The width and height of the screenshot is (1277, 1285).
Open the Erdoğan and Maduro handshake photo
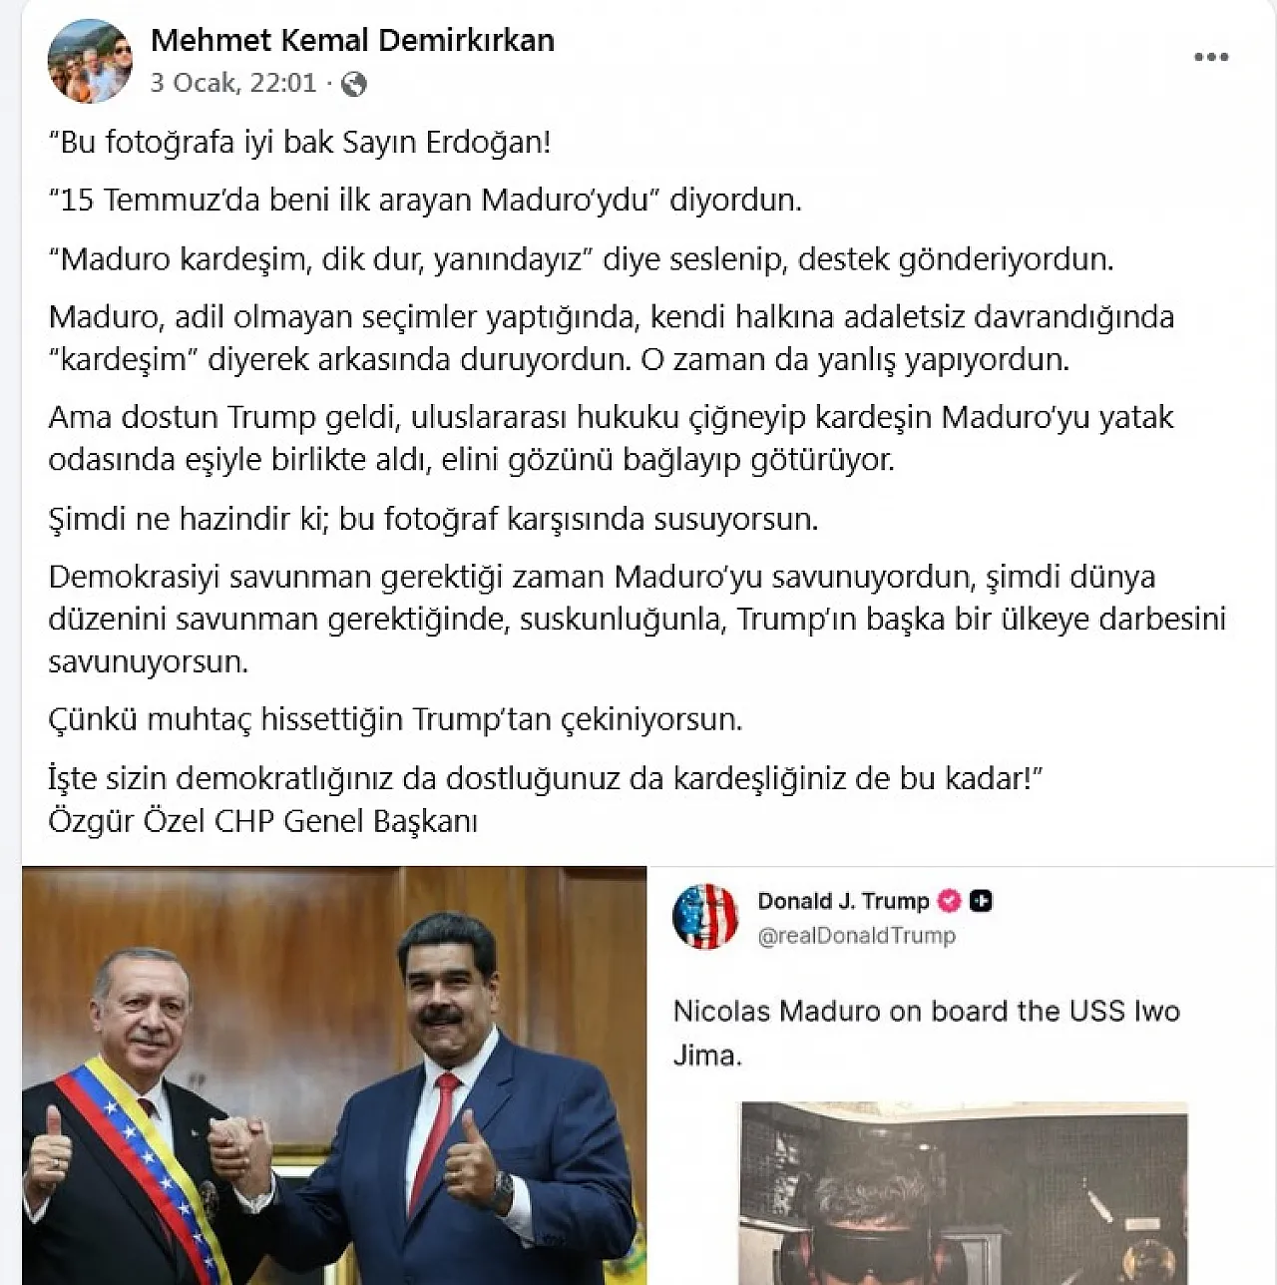[334, 1075]
